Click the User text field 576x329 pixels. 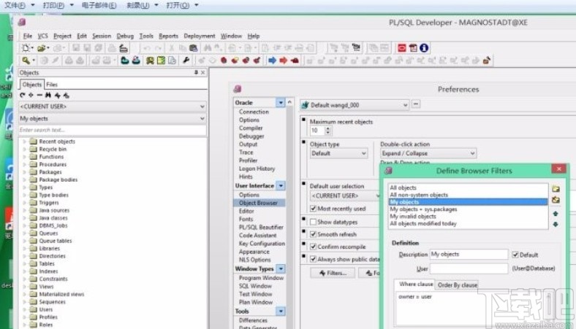(x=469, y=269)
